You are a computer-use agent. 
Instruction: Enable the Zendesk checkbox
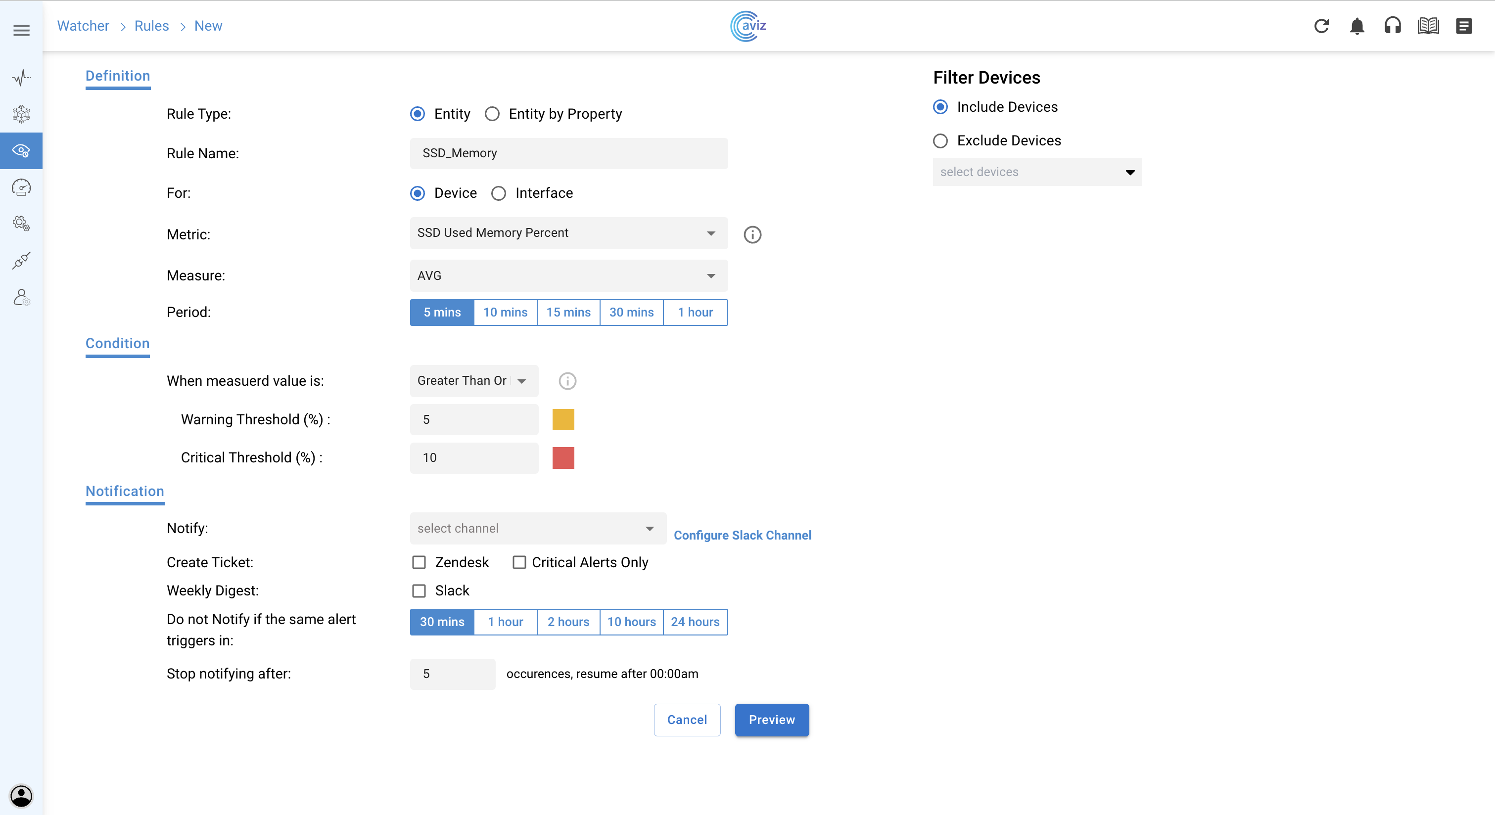(419, 562)
